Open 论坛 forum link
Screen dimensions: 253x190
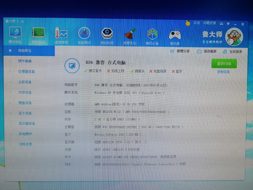[197, 23]
